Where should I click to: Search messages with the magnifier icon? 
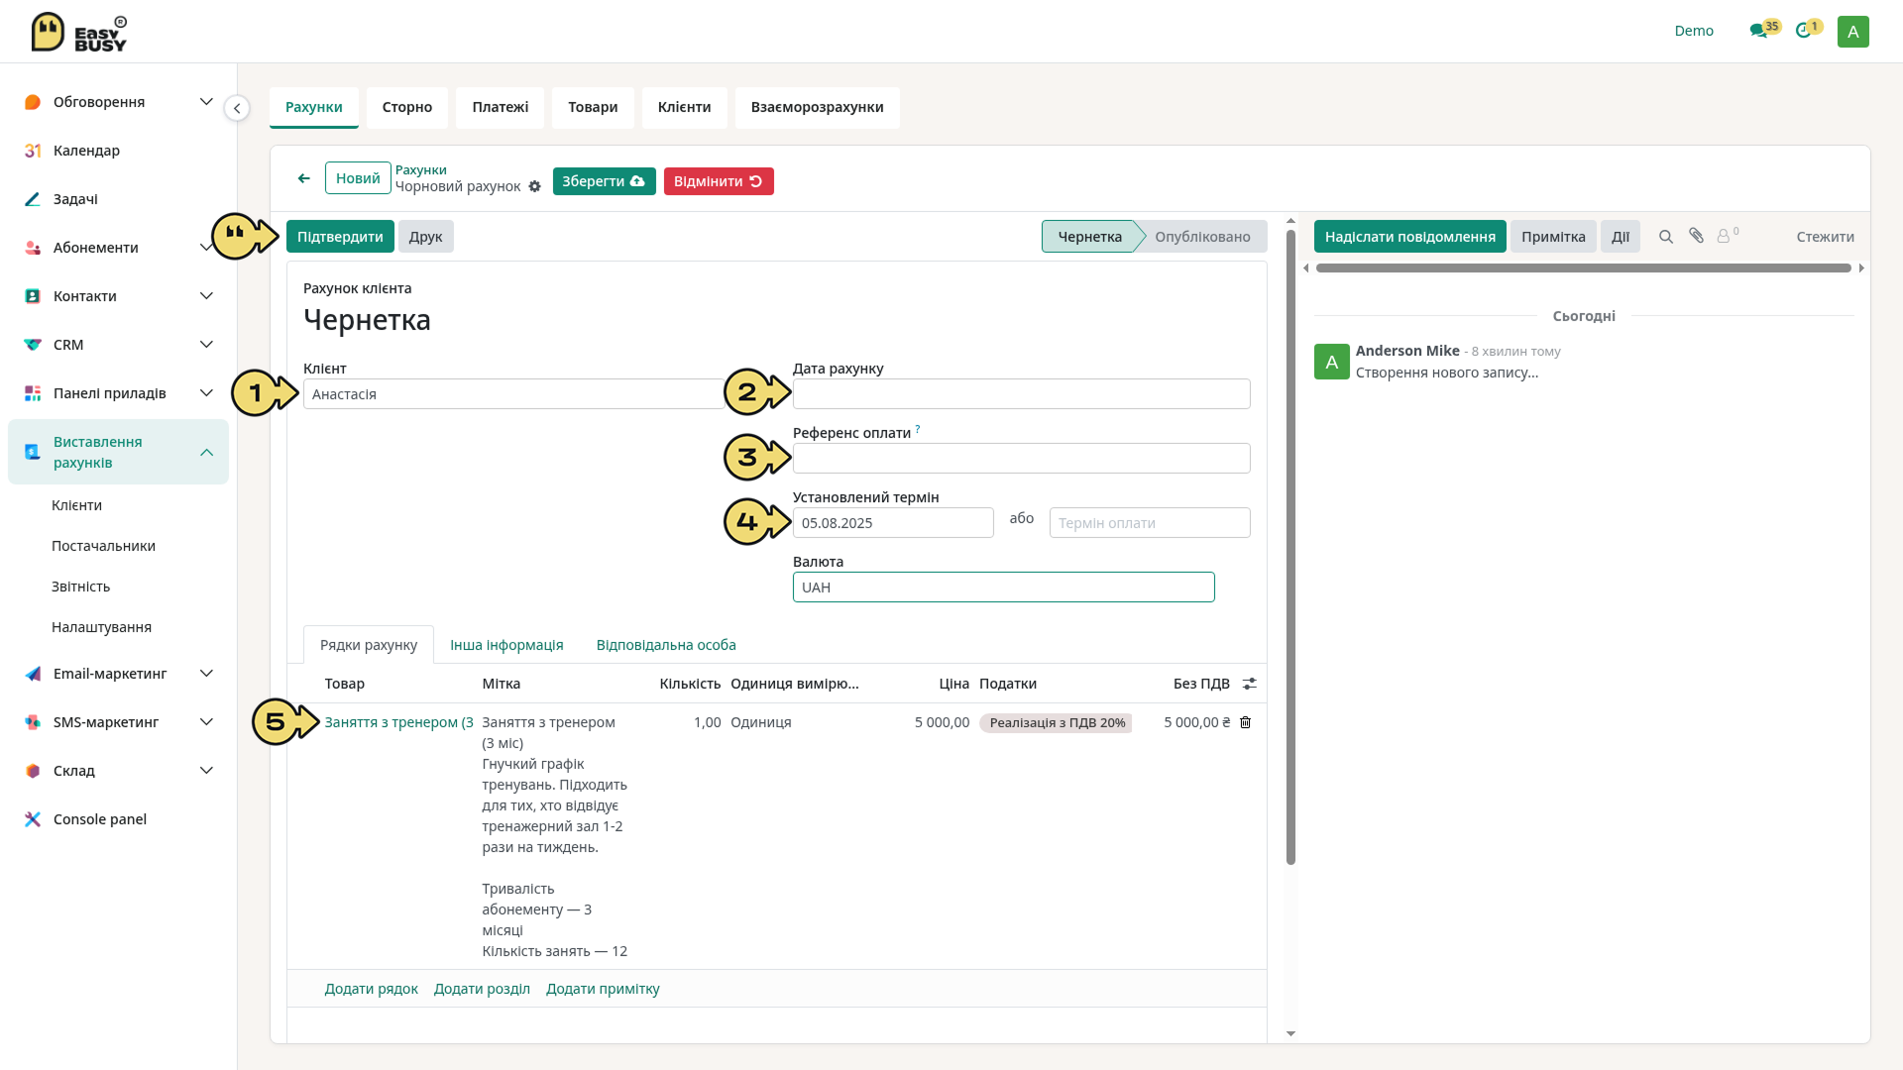(1666, 237)
